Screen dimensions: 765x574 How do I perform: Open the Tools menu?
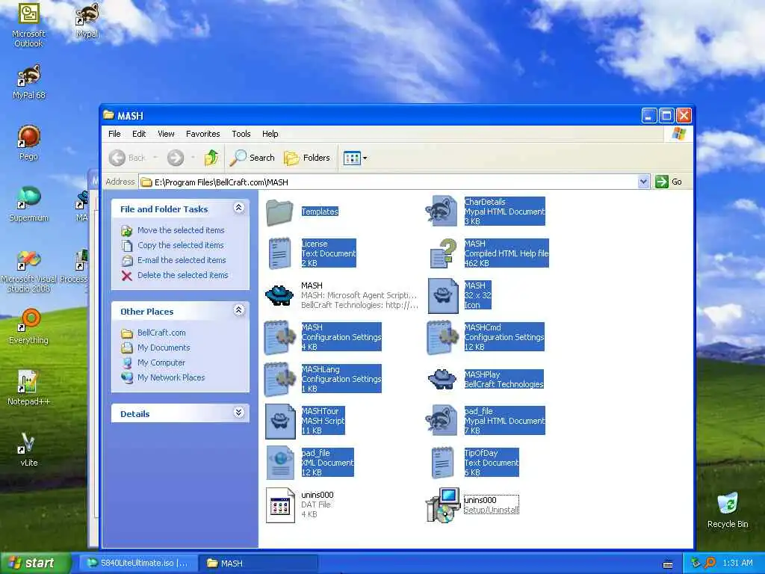241,134
